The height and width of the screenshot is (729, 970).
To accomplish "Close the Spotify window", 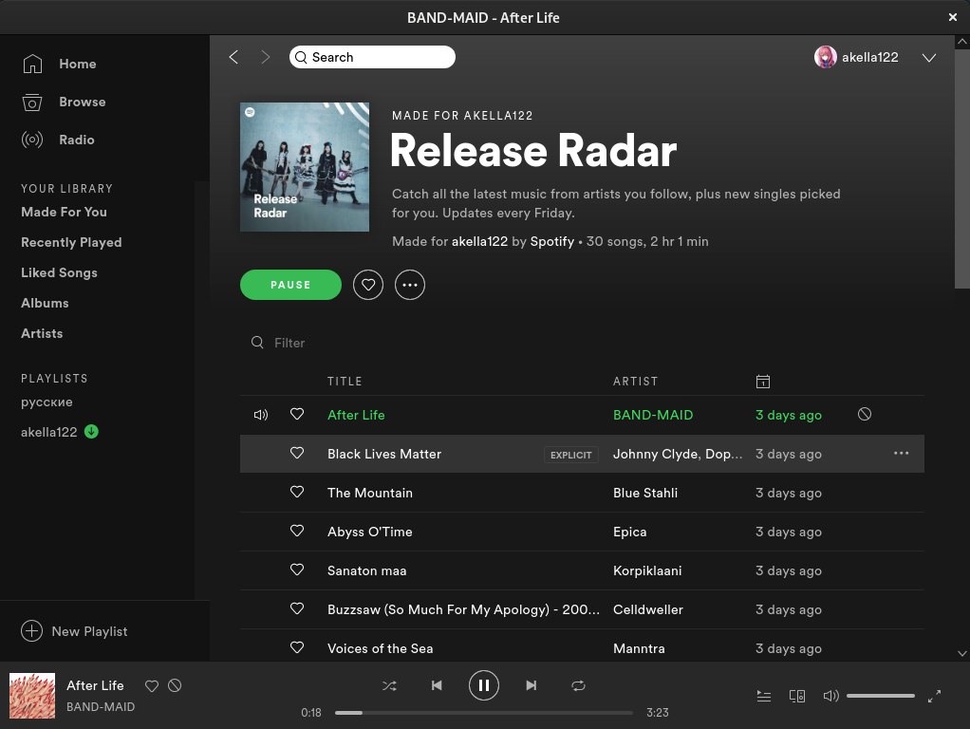I will pyautogui.click(x=953, y=17).
